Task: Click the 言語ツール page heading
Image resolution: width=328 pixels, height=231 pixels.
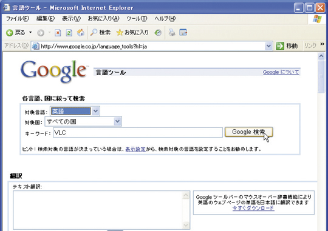Action: (111, 73)
